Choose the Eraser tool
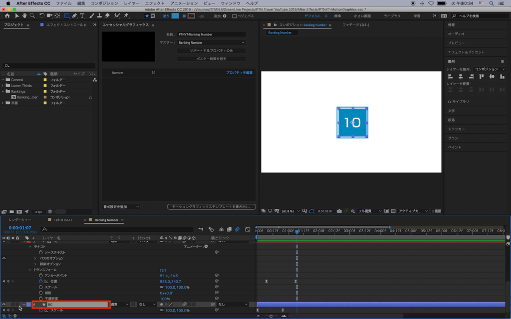 [x=107, y=16]
